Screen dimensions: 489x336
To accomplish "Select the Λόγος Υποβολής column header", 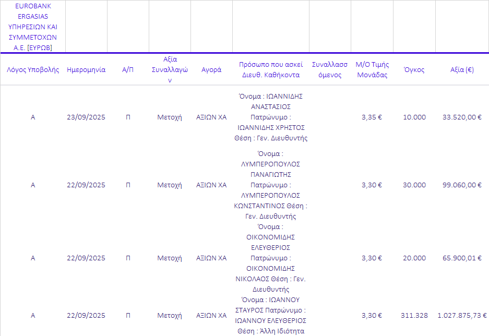I will coord(33,70).
